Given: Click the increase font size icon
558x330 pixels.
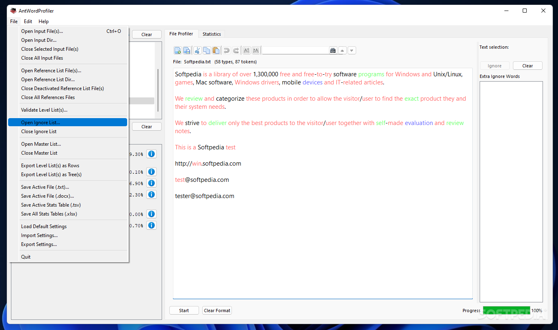Looking at the screenshot, I should (256, 50).
